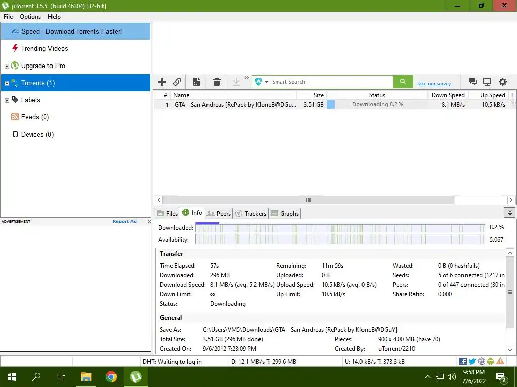Click the Downloaded pieces bar
The image size is (517, 387).
(340, 227)
